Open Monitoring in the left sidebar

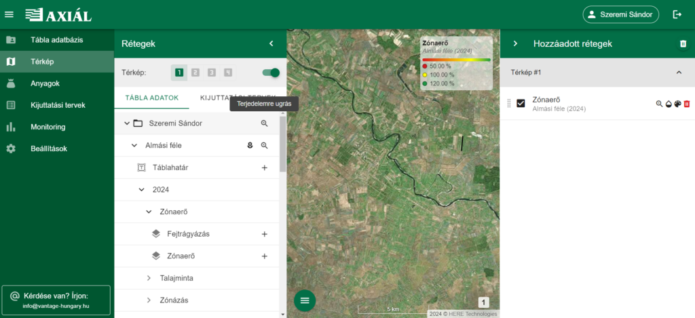point(48,127)
